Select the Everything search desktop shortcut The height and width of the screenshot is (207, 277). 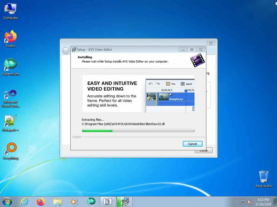point(11,151)
